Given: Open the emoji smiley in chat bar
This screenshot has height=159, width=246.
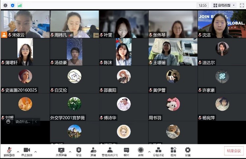Looking at the screenshot, I should pos(8,122).
